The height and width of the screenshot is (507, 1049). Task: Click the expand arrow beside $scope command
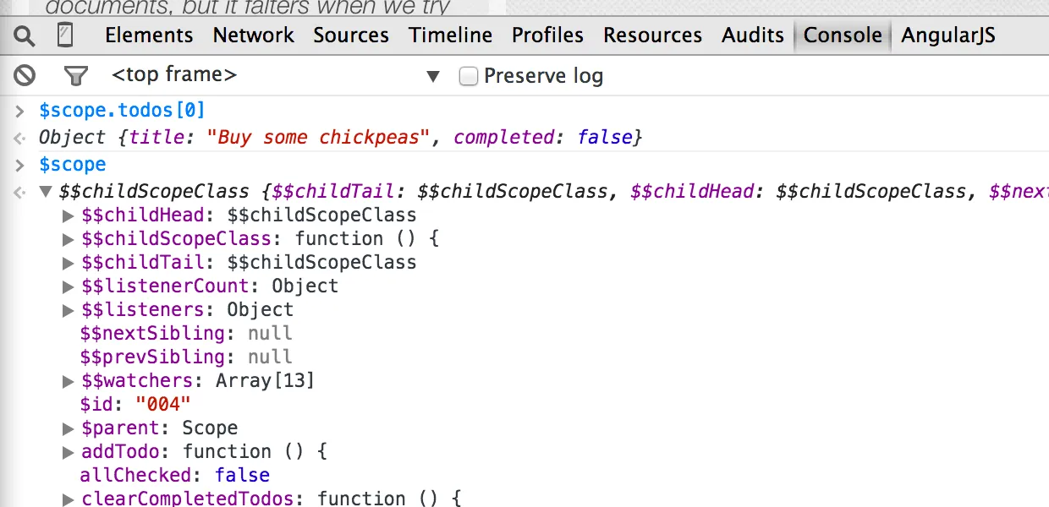tap(19, 164)
